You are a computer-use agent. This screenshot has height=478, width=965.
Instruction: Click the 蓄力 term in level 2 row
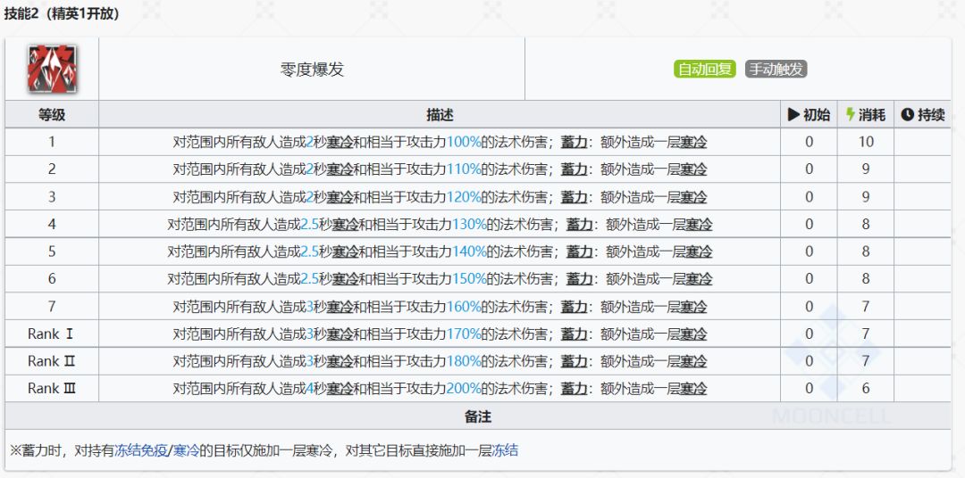point(574,169)
